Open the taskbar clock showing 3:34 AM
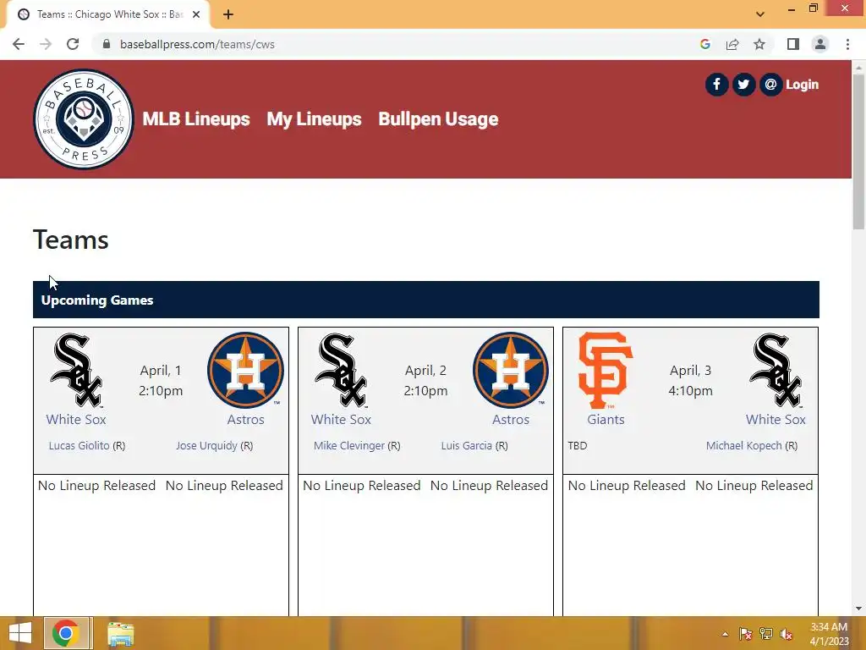866x650 pixels. 829,634
